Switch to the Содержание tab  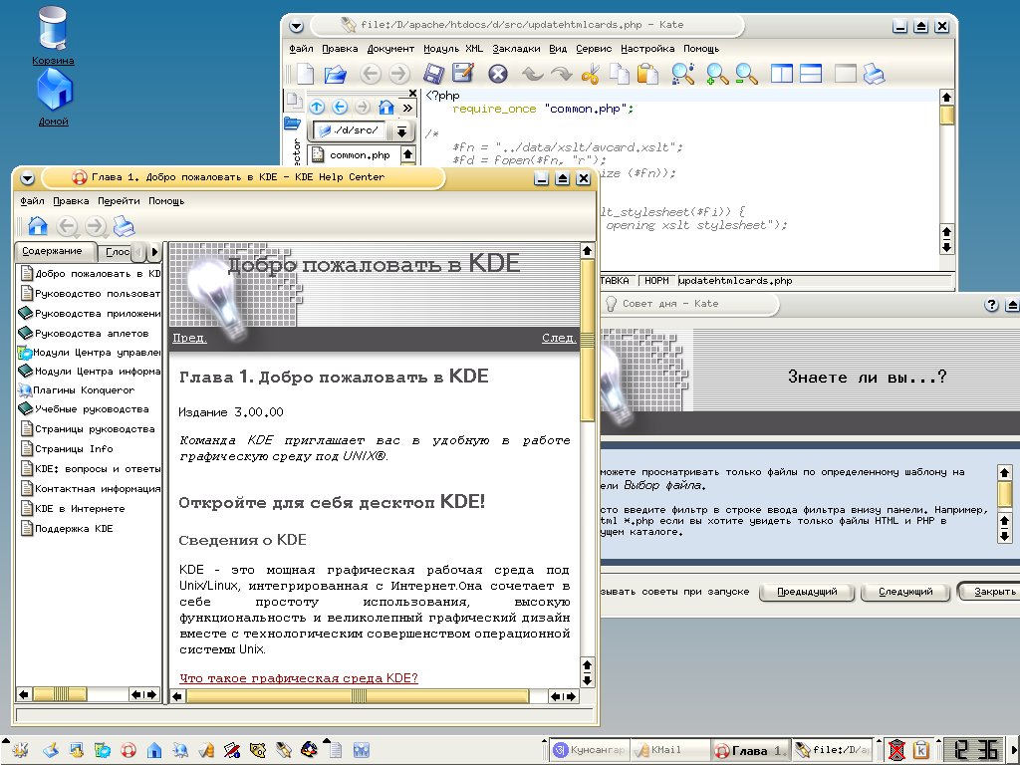tap(53, 251)
